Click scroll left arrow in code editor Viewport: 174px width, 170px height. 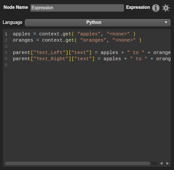pyautogui.click(x=161, y=163)
